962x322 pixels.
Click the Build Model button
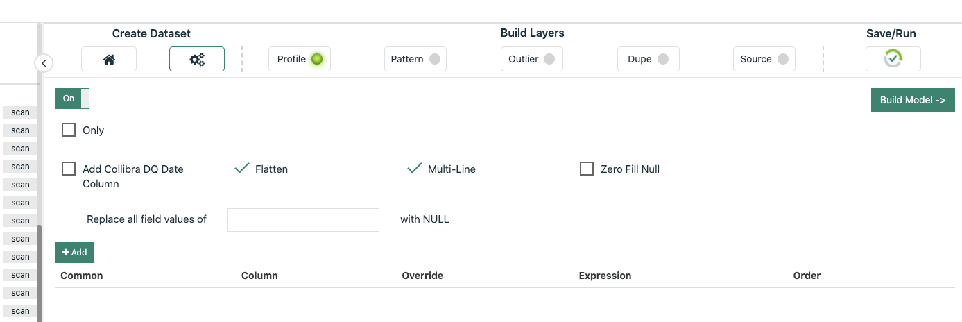click(x=913, y=100)
